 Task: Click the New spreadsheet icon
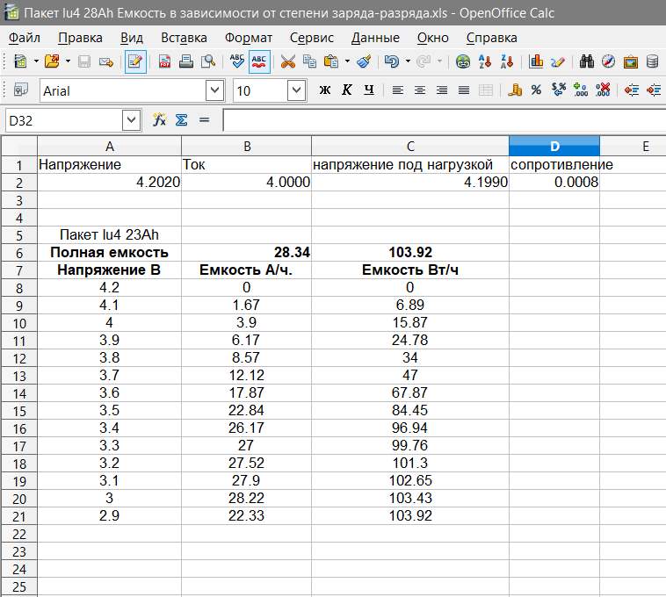[x=20, y=61]
